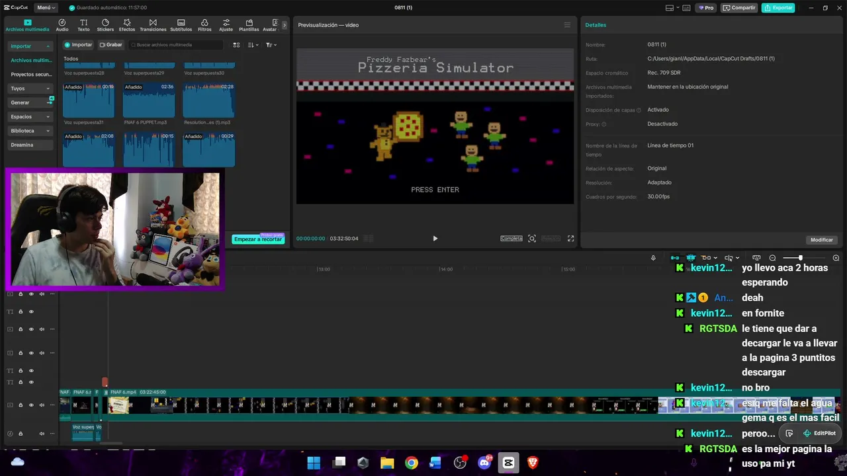The width and height of the screenshot is (847, 476).
Task: Open the Texto tab
Action: pyautogui.click(x=83, y=25)
